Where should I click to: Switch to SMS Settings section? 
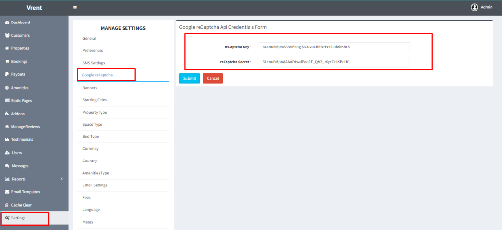94,63
